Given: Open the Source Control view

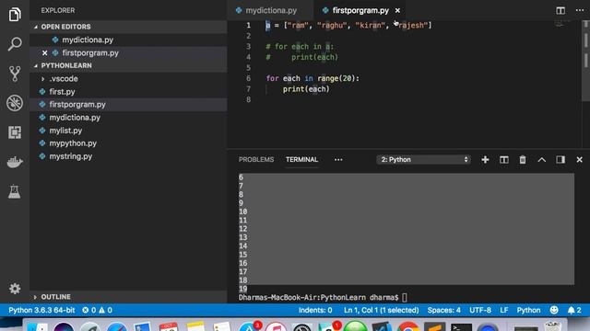Looking at the screenshot, I should pos(15,74).
